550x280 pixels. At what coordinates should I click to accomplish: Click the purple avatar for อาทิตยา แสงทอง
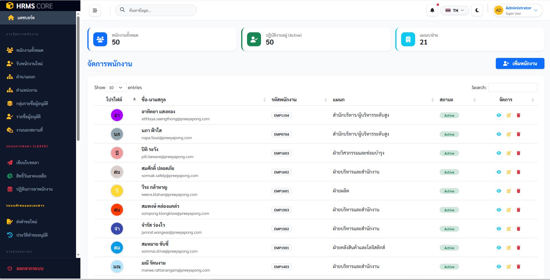click(x=117, y=115)
